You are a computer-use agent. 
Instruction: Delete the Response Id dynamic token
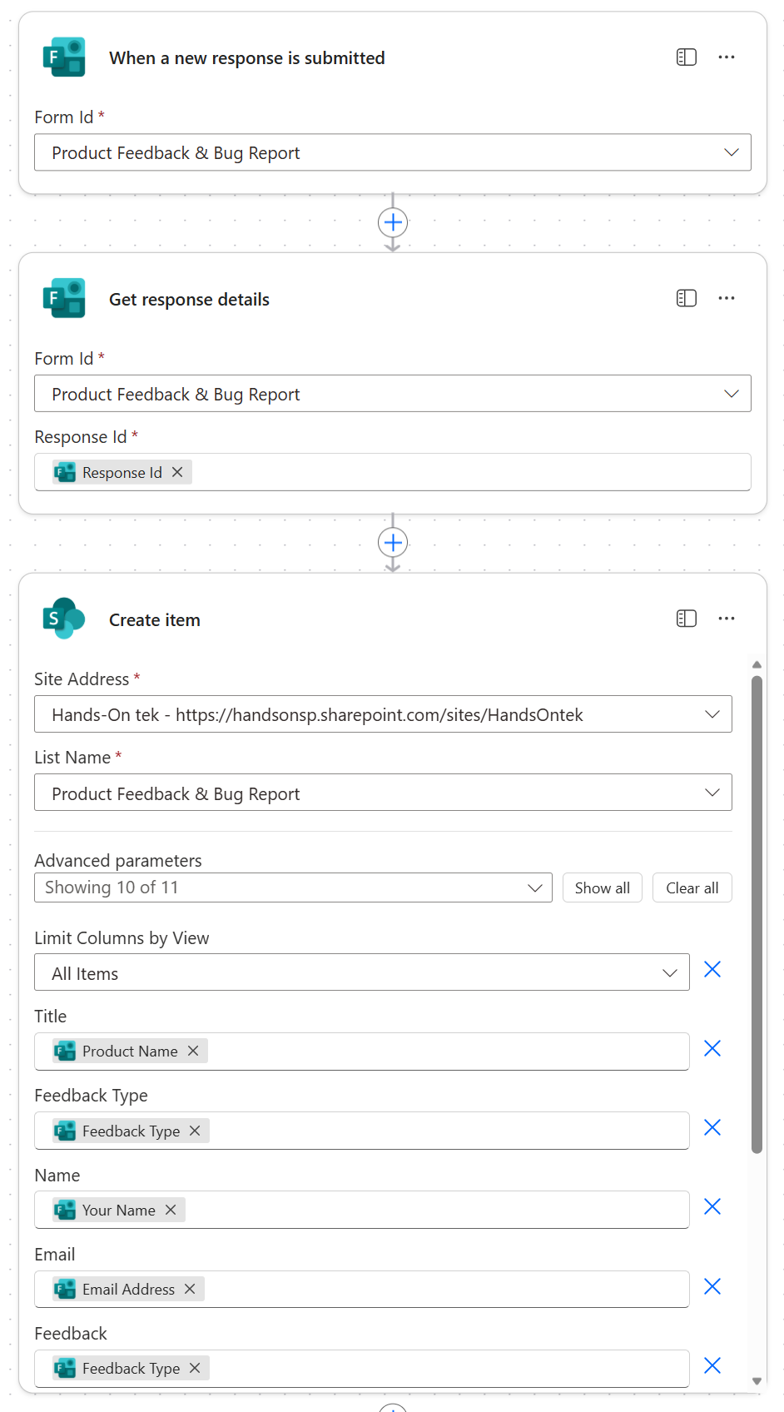(x=177, y=472)
